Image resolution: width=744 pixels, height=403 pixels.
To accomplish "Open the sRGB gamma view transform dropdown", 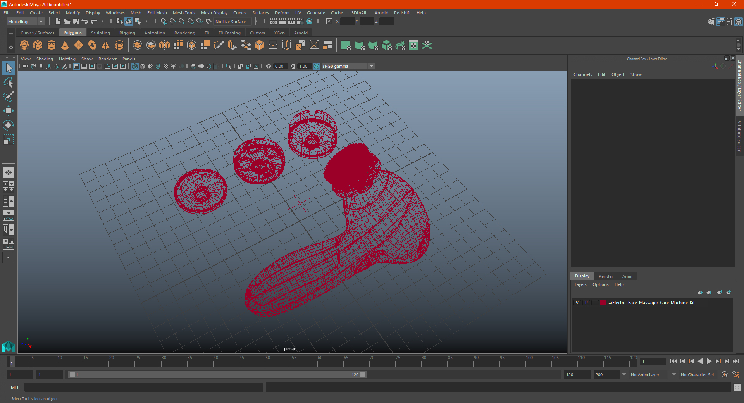I will tap(348, 66).
